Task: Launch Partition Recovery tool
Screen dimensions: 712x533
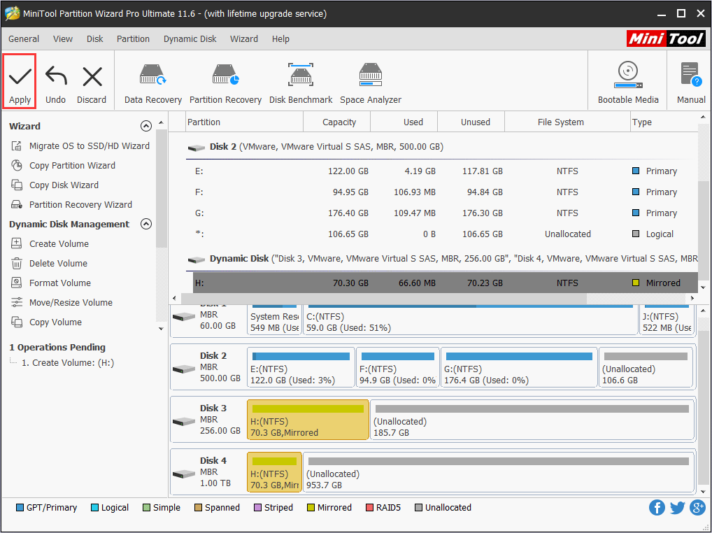Action: tap(225, 80)
